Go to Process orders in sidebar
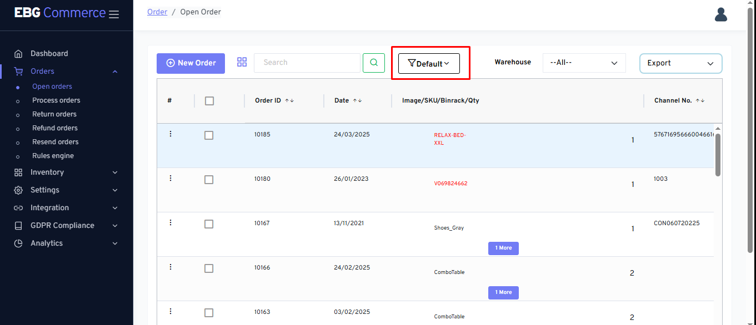 [56, 100]
